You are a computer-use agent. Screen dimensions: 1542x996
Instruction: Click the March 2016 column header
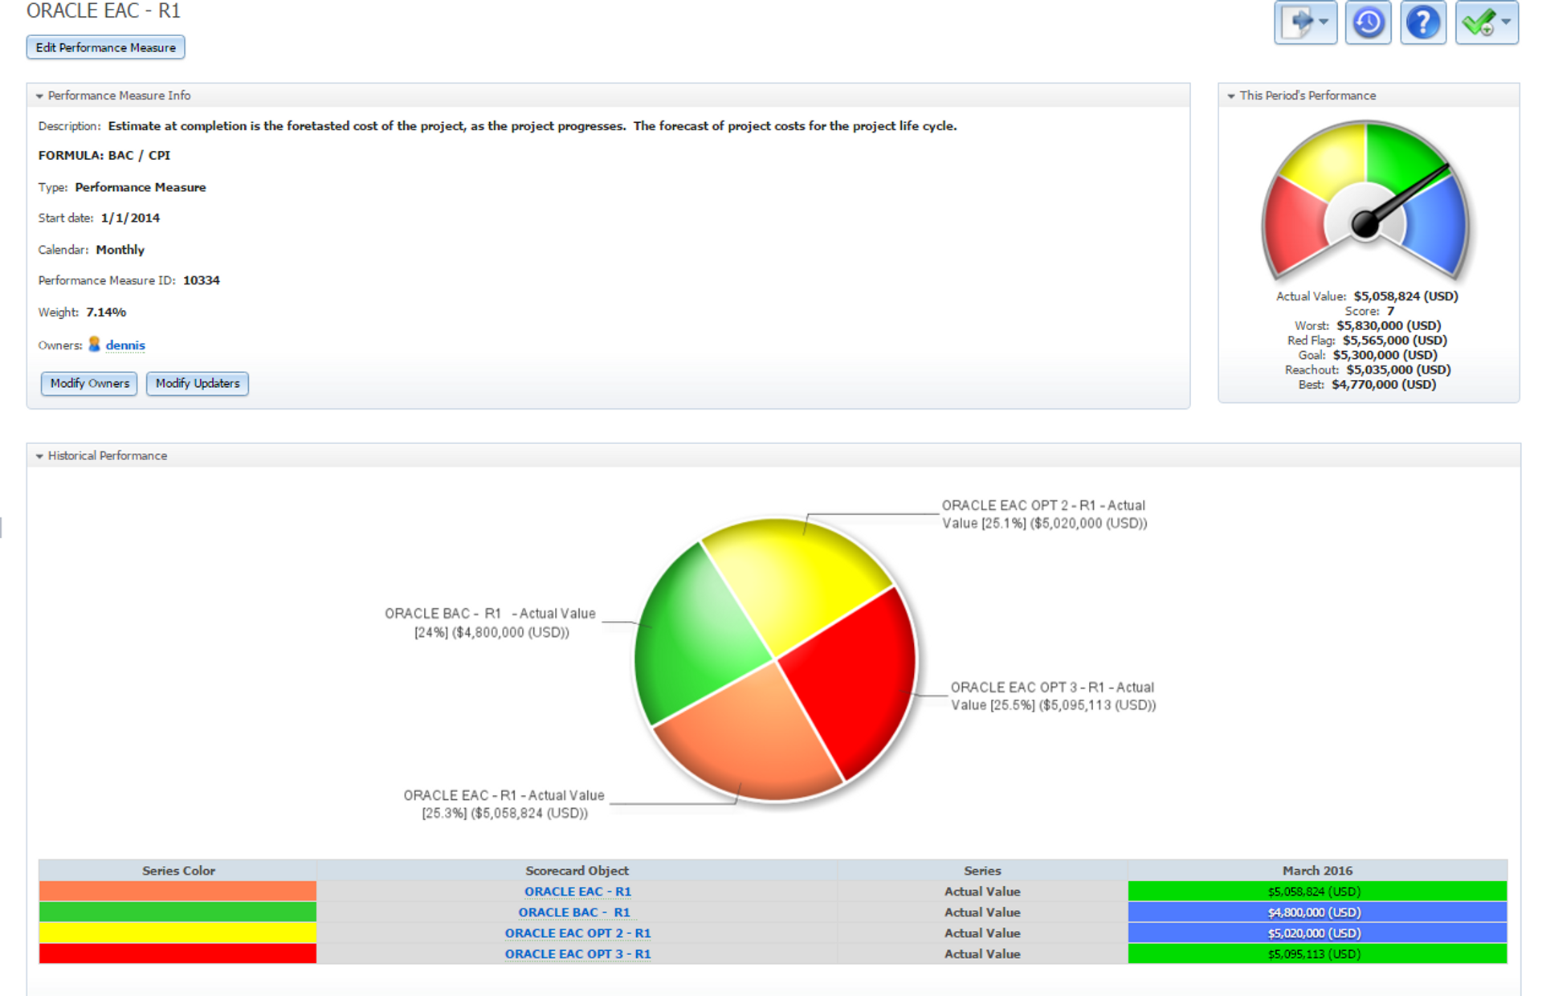coord(1317,871)
